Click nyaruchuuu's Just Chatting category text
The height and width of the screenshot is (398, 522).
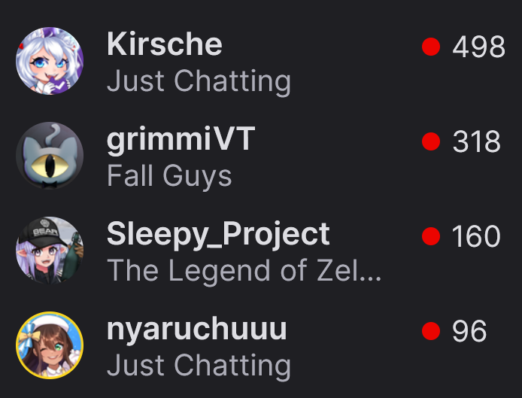[x=199, y=366]
